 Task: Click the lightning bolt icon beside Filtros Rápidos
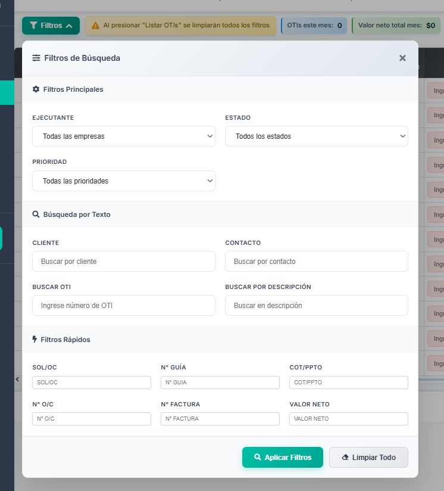(x=35, y=340)
